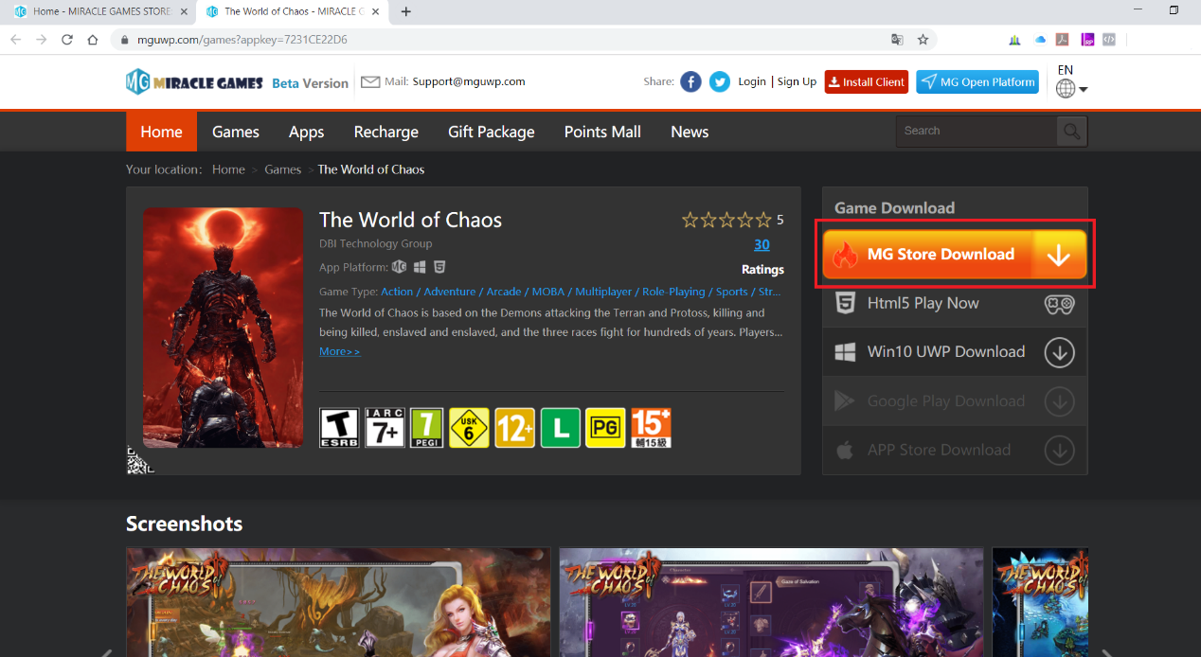Click the browser home icon

(93, 40)
